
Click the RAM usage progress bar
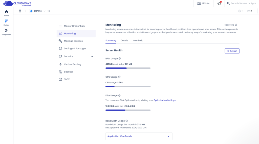click(x=128, y=68)
